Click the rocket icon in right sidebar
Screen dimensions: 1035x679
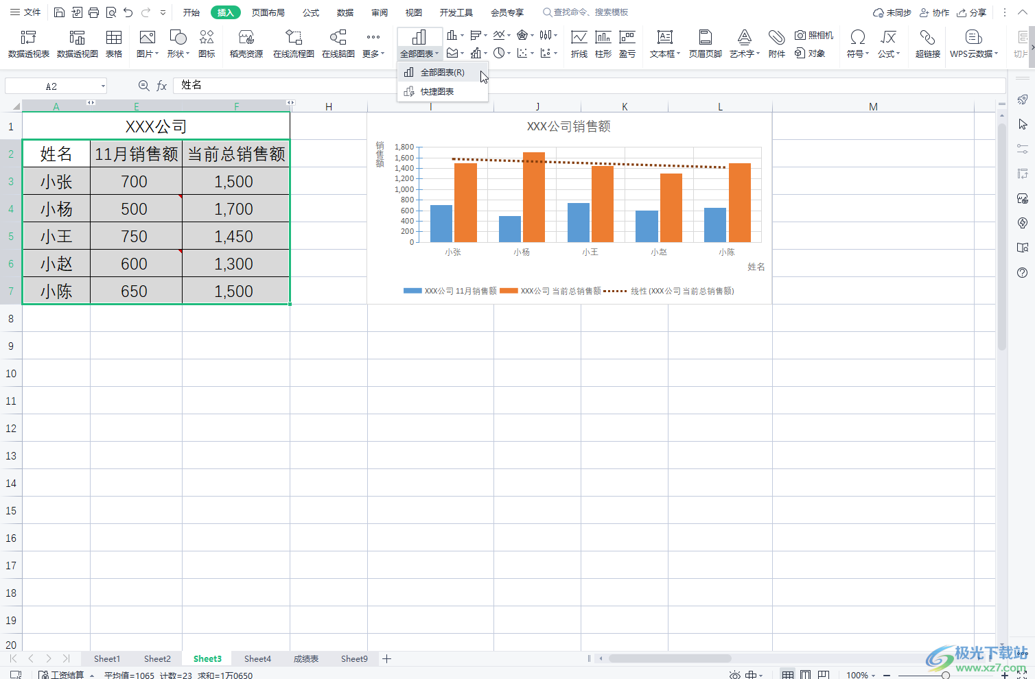(x=1023, y=99)
